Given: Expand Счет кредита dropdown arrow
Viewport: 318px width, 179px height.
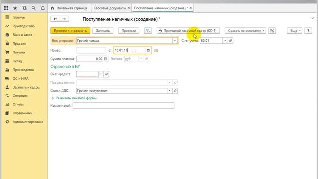Looking at the screenshot, I should tap(101, 74).
